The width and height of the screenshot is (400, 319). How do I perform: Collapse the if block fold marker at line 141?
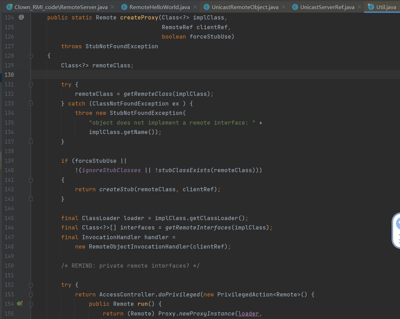point(31,180)
